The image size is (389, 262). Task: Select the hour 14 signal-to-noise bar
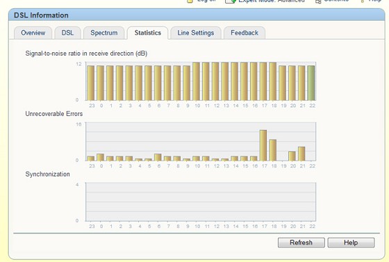coord(235,81)
